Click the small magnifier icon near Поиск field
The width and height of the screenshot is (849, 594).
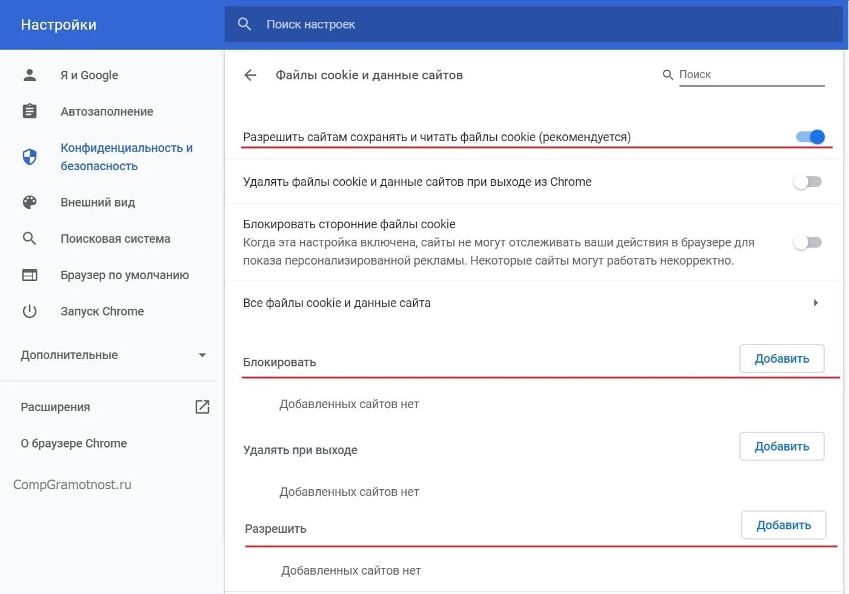pyautogui.click(x=668, y=74)
